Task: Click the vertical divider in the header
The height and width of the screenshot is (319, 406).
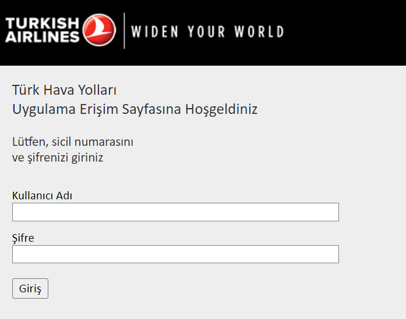Action: point(124,31)
